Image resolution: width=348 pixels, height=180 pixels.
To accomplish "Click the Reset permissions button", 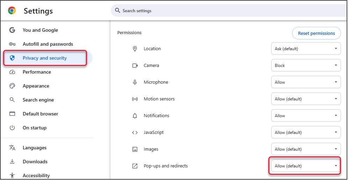I will click(x=316, y=33).
